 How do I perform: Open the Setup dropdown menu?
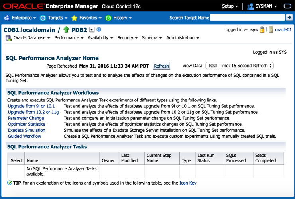230,6
